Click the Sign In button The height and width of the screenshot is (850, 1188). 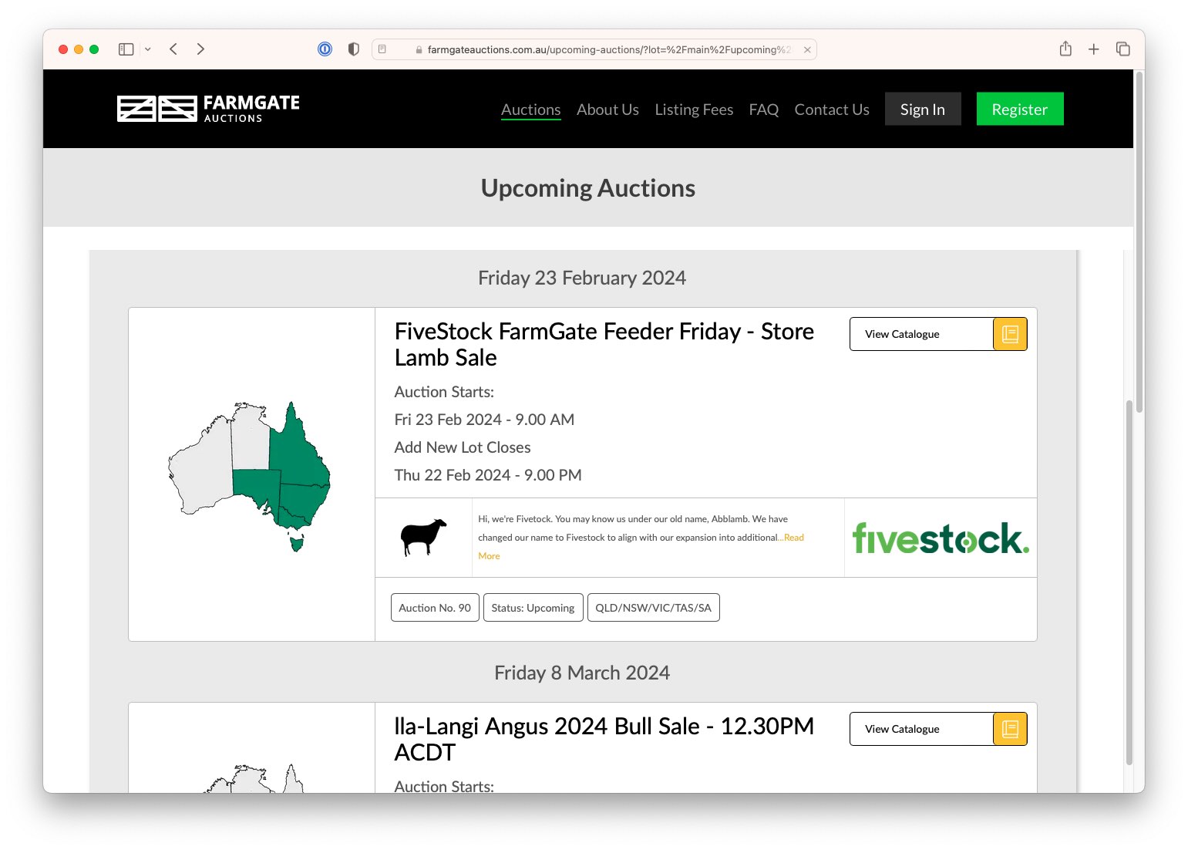coord(923,109)
